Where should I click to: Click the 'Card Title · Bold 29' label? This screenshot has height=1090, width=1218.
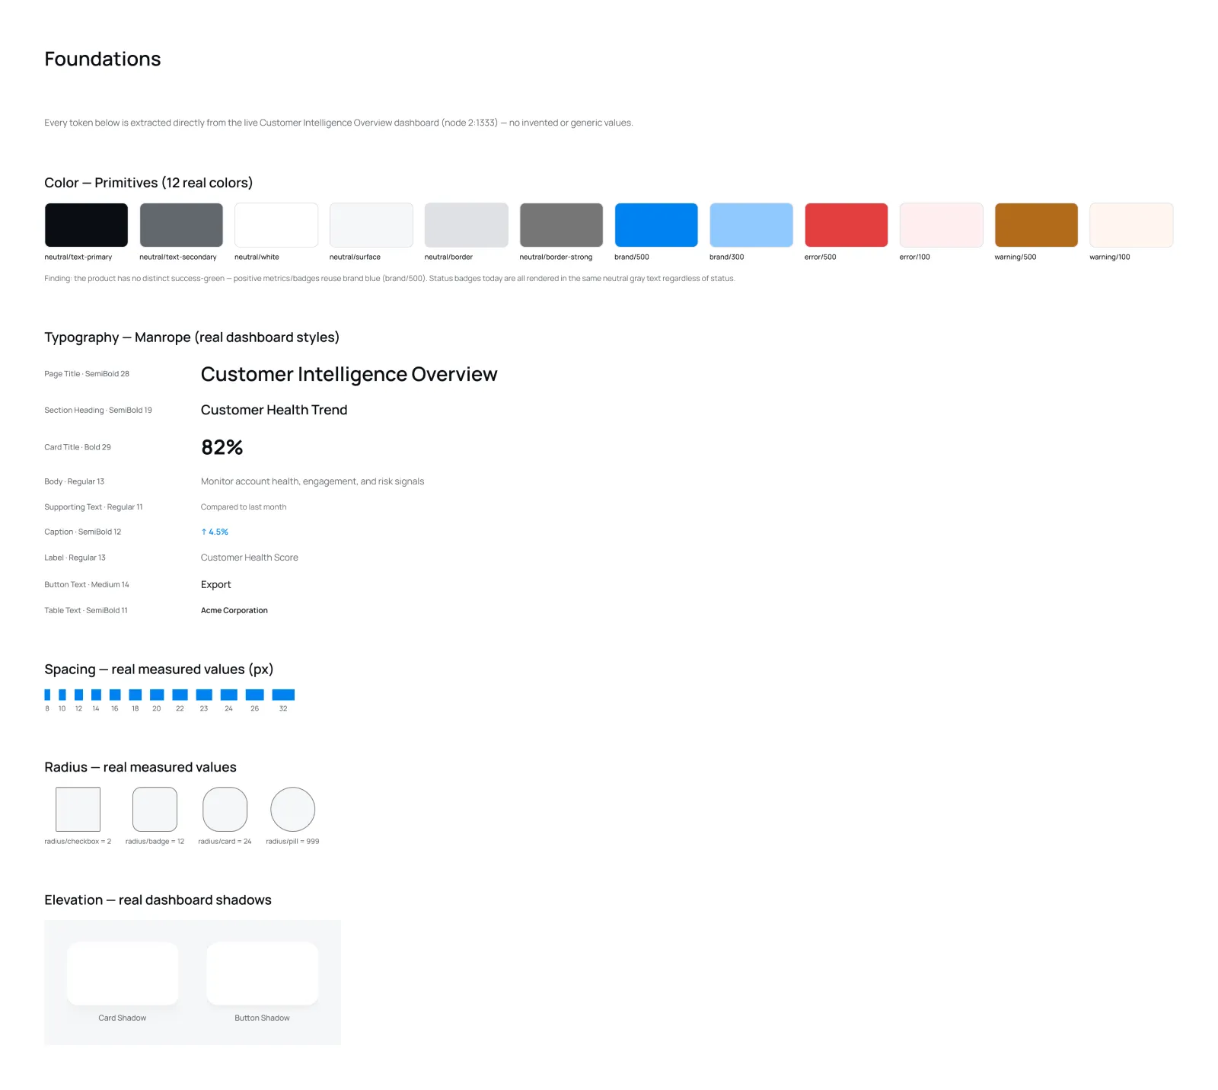[x=78, y=447]
